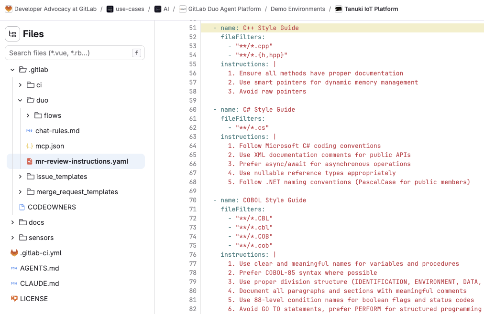Expand the ci folder chevron
This screenshot has width=484, height=314.
(x=20, y=84)
